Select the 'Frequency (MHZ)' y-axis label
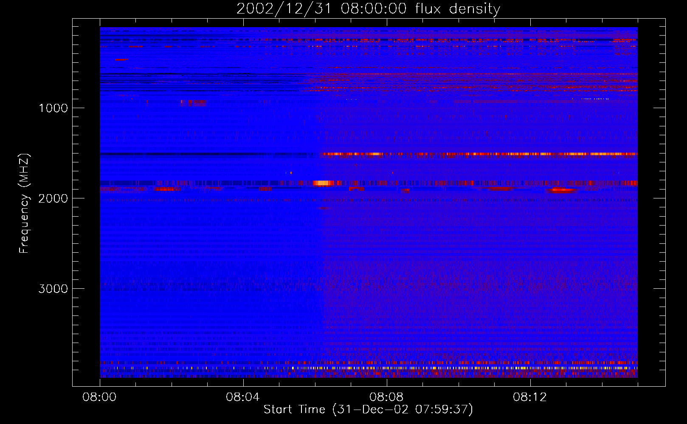Image resolution: width=687 pixels, height=424 pixels. 25,204
